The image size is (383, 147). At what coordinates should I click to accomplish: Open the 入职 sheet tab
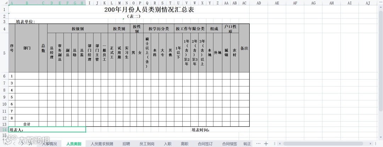(x=167, y=144)
